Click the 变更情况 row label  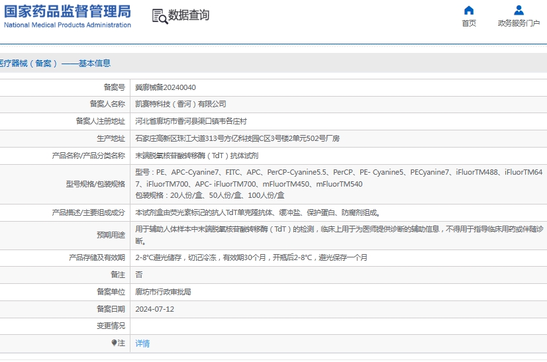(111, 326)
